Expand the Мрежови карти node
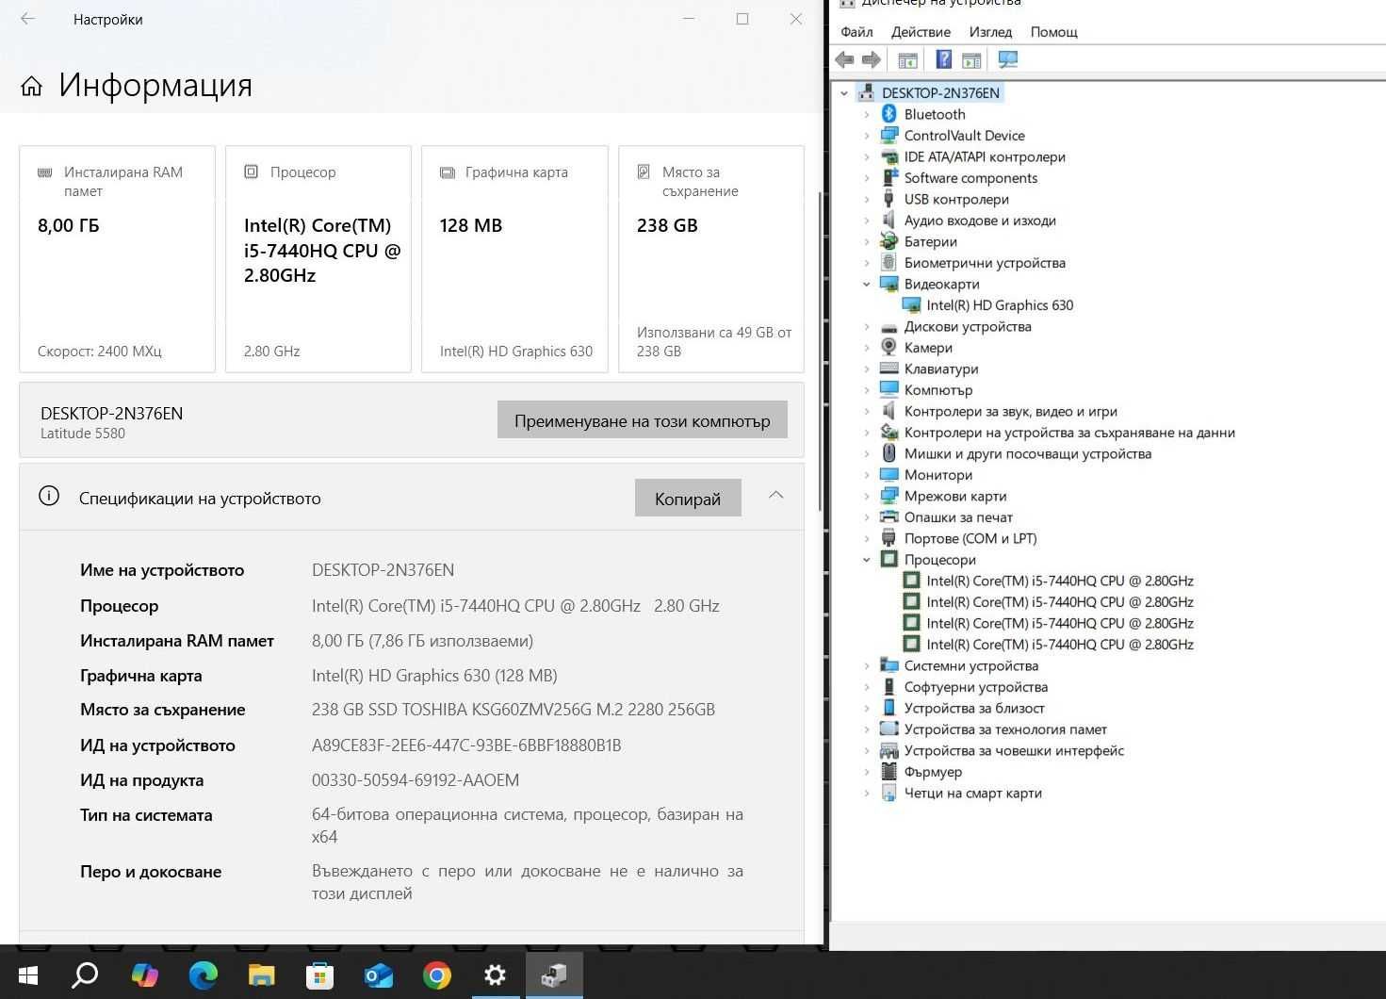Screen dimensions: 1386x999 [x=867, y=496]
